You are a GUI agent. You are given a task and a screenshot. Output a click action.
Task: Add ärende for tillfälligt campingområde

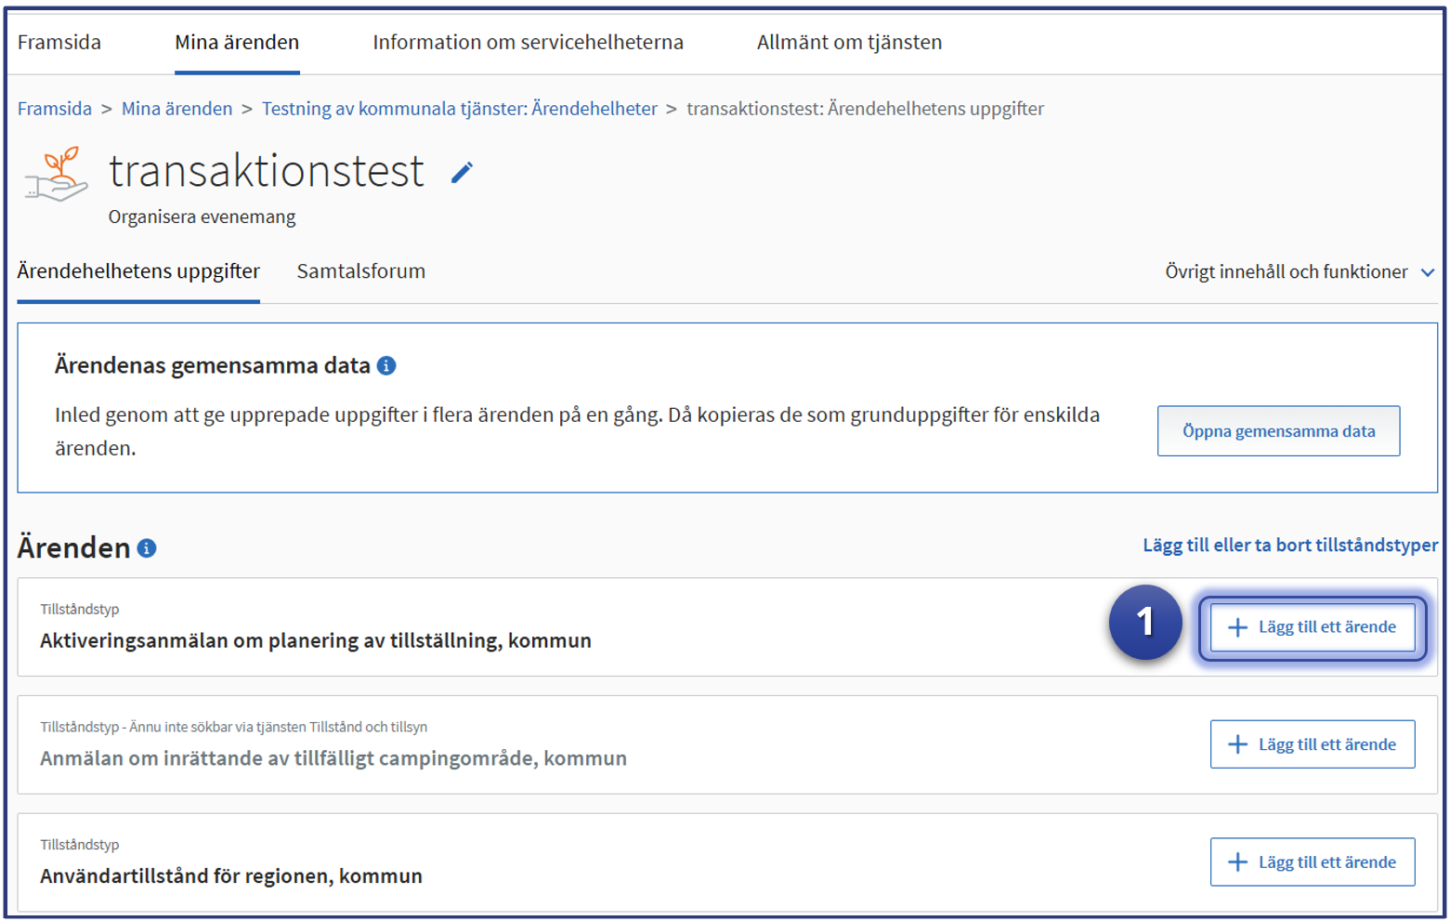coord(1312,744)
